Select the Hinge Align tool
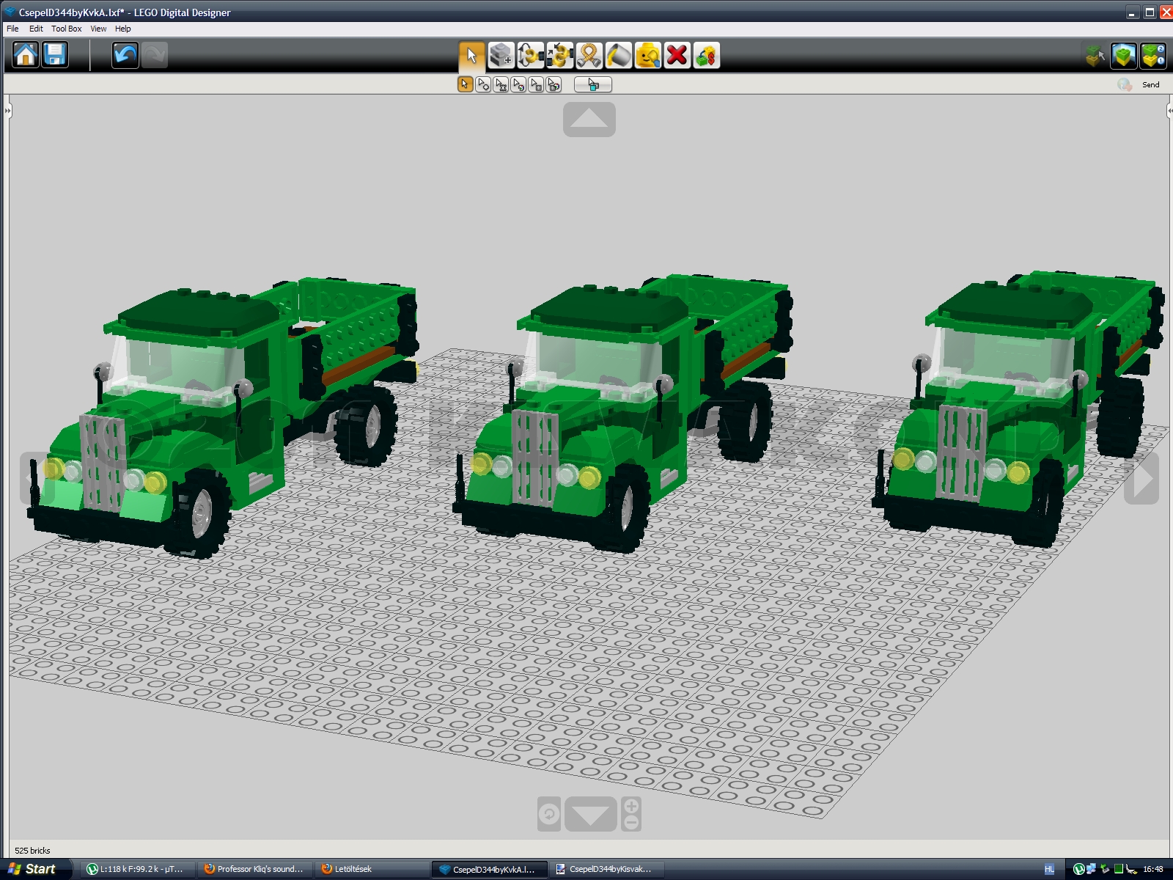The image size is (1173, 880). click(559, 56)
